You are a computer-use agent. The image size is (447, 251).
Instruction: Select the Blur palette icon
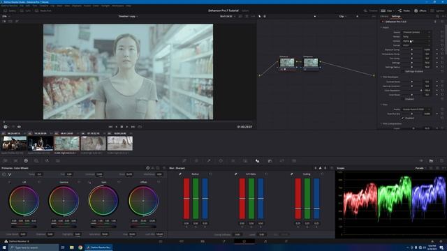[258, 161]
